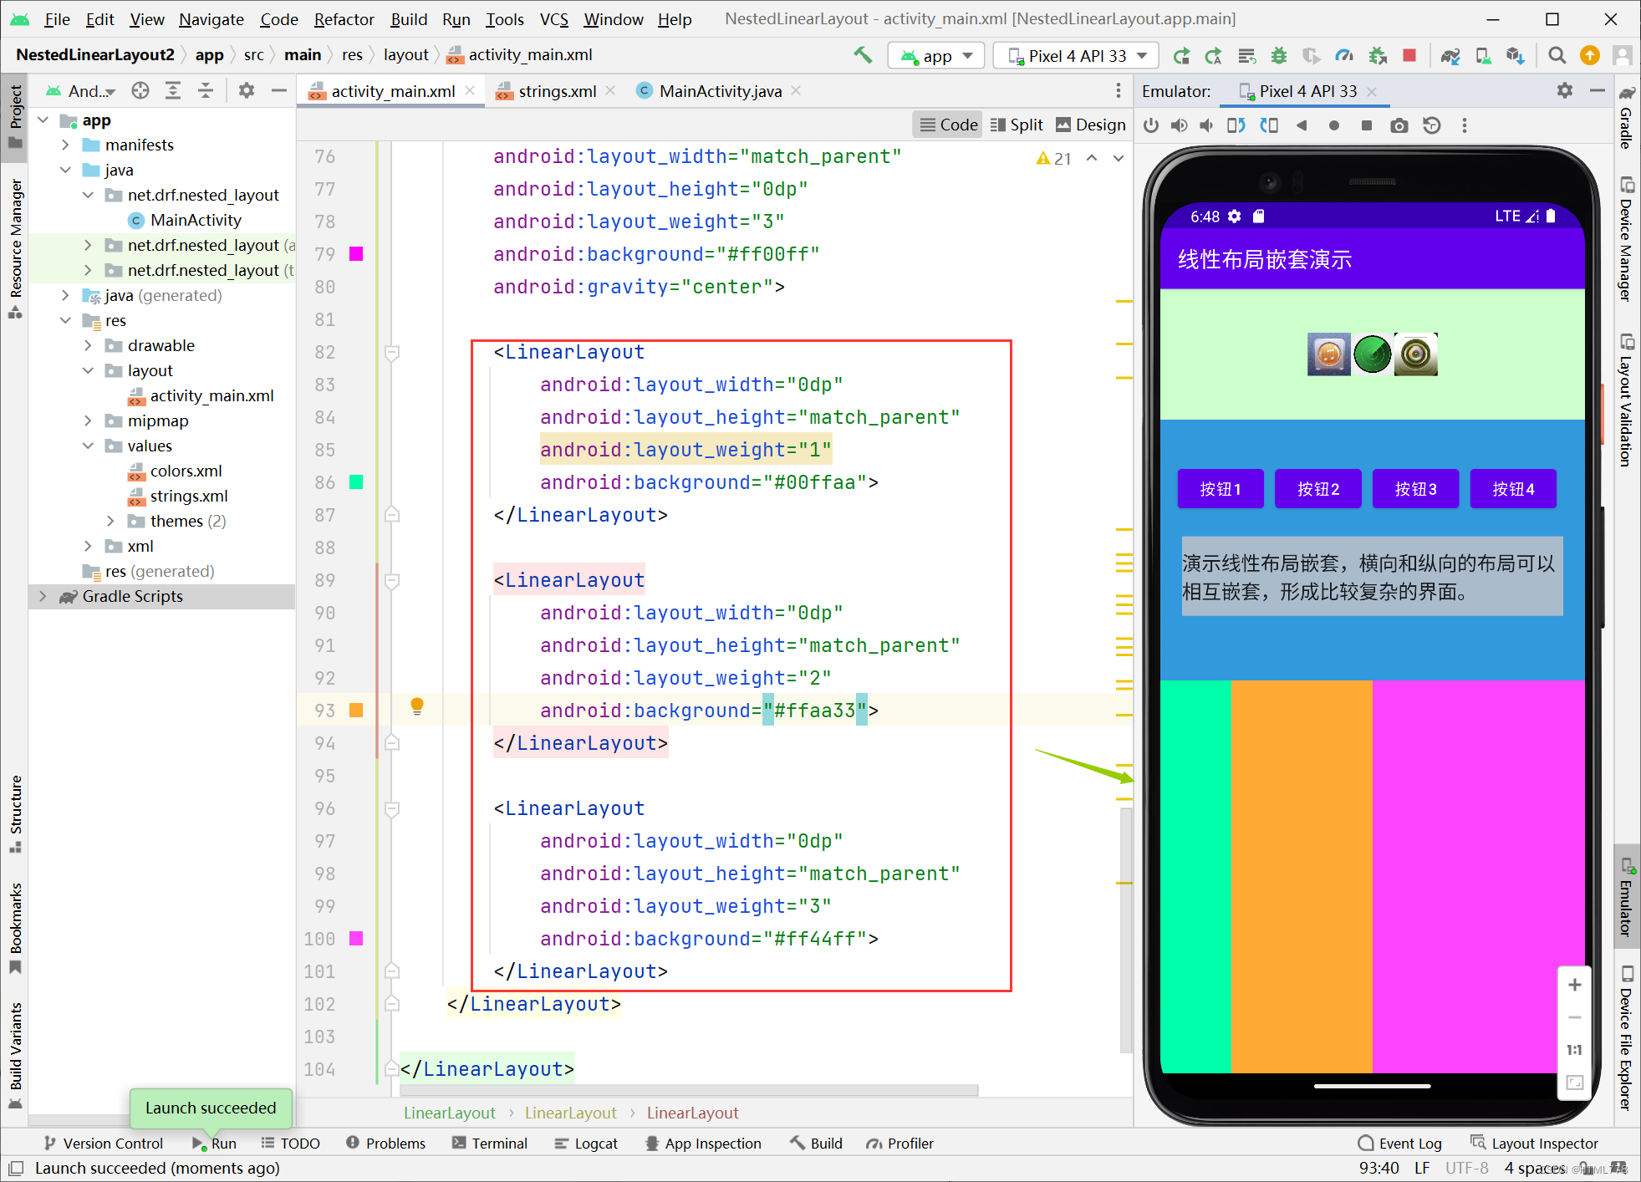Click the emulator rotate left icon
This screenshot has width=1641, height=1182.
(1236, 125)
